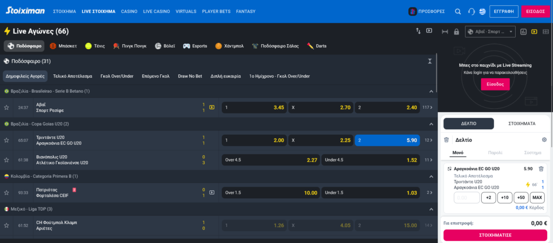Viewport: 553px width, 243px height.
Task: Click the ΣΤΟΙΧΗΜΑΤΙΣΕ place bet button
Action: tap(495, 235)
